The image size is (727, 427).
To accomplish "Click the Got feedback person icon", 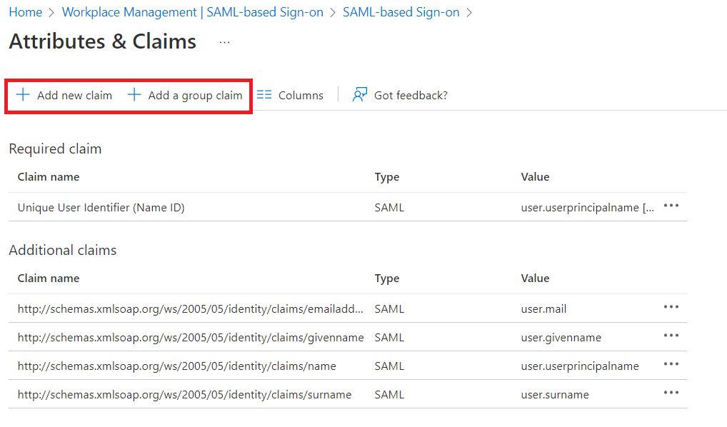I will (360, 94).
